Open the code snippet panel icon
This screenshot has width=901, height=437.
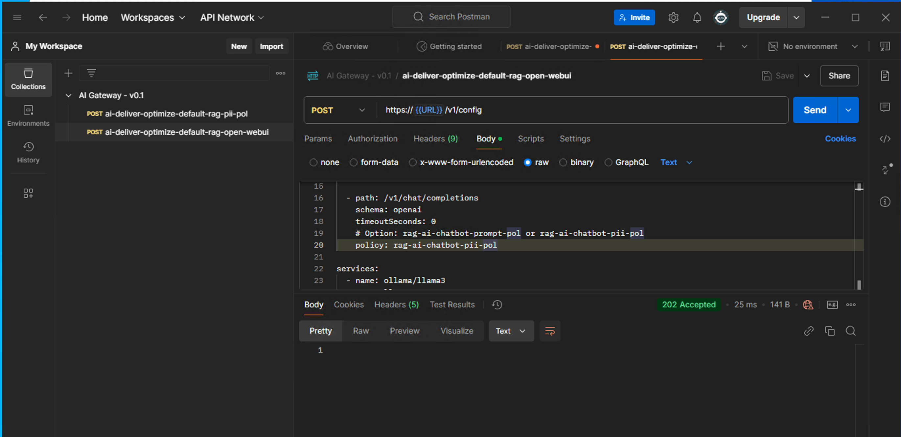tap(885, 139)
